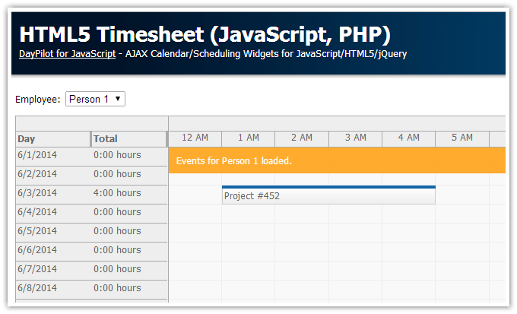This screenshot has height=314, width=517.
Task: Click the 5 AM time header
Action: pyautogui.click(x=461, y=138)
